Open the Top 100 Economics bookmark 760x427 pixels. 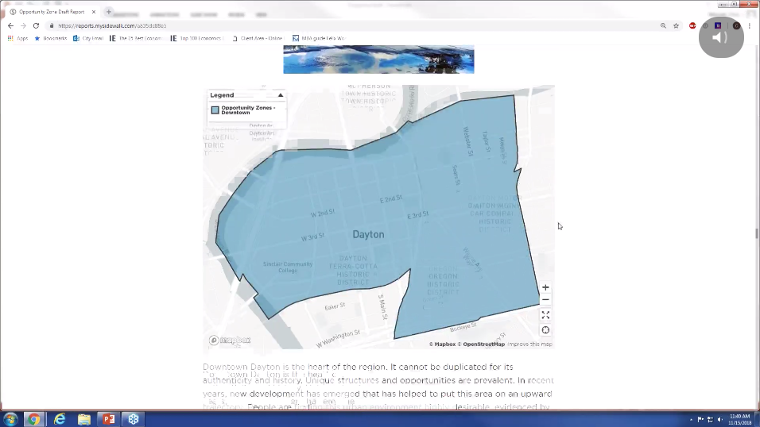pyautogui.click(x=196, y=38)
